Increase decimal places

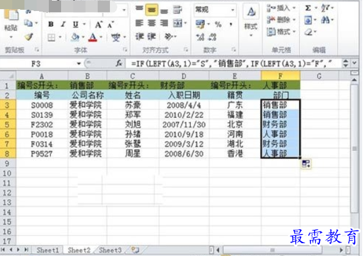200,37
